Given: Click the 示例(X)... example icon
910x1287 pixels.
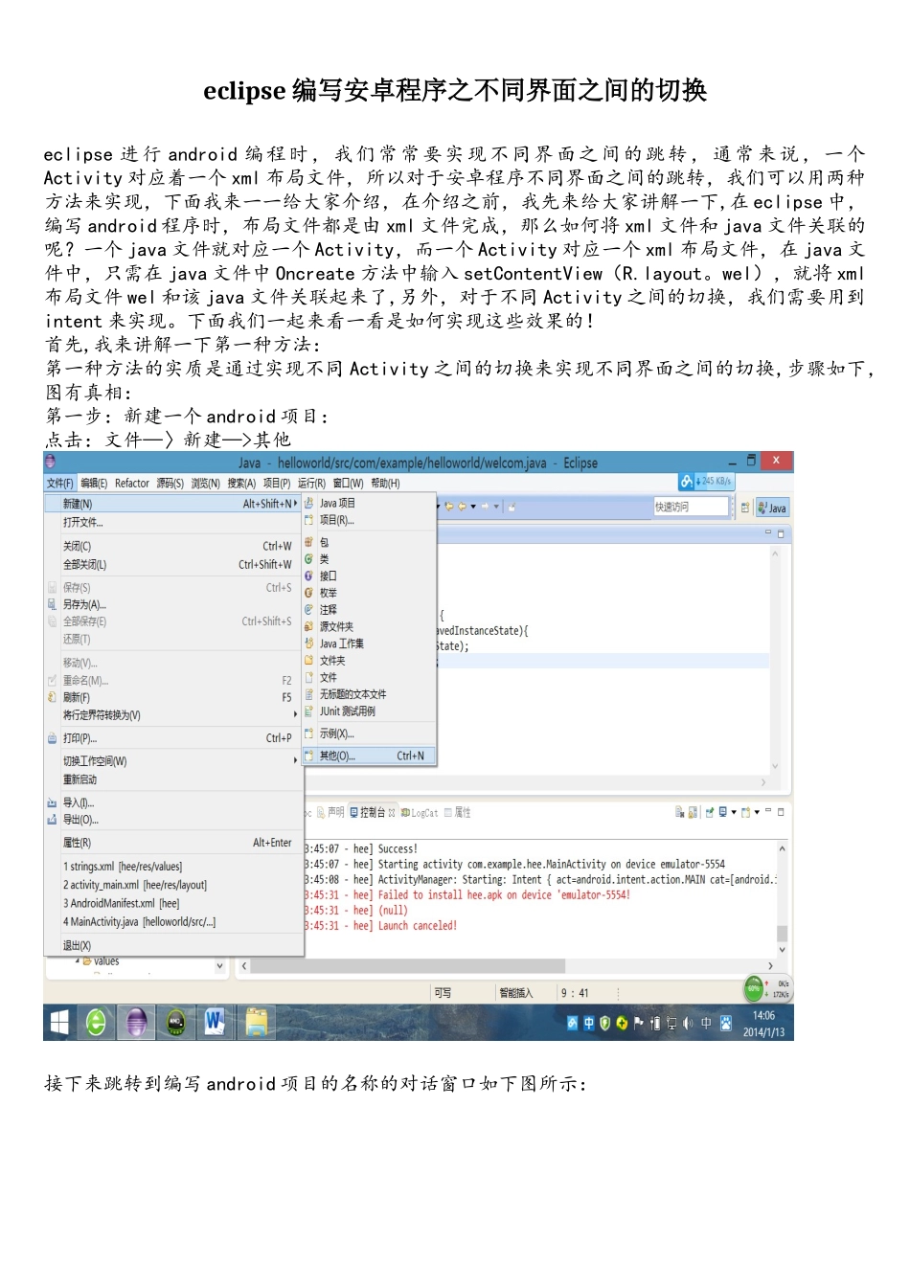Looking at the screenshot, I should 309,734.
